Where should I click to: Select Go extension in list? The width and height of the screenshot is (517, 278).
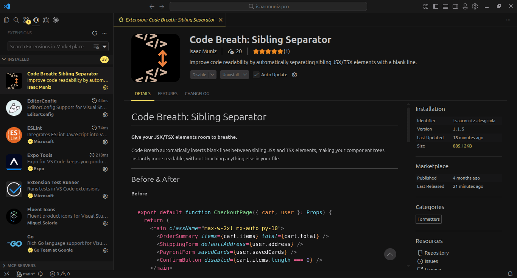pos(57,243)
